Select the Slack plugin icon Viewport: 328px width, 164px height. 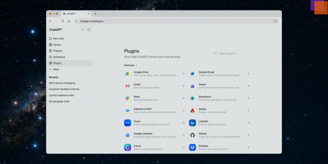pos(127,98)
